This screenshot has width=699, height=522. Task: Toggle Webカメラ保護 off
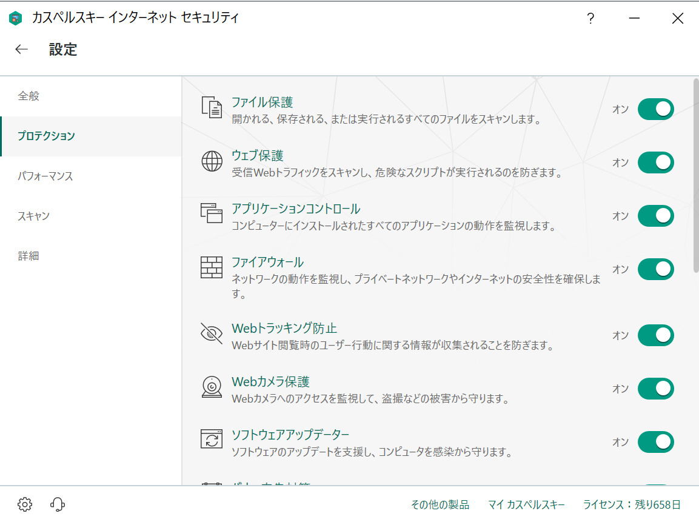tap(656, 389)
